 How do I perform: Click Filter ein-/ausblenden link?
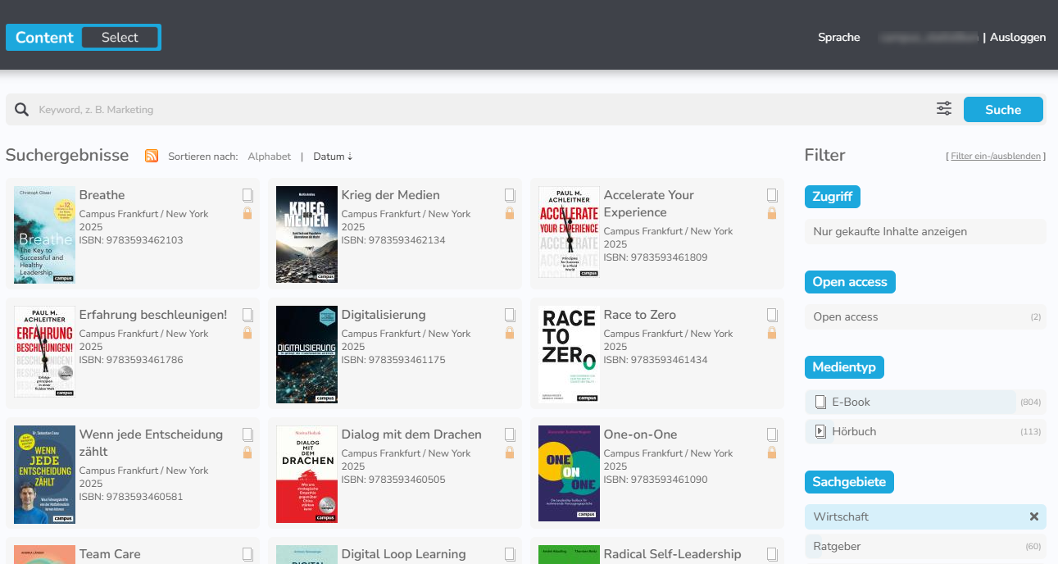click(x=996, y=156)
